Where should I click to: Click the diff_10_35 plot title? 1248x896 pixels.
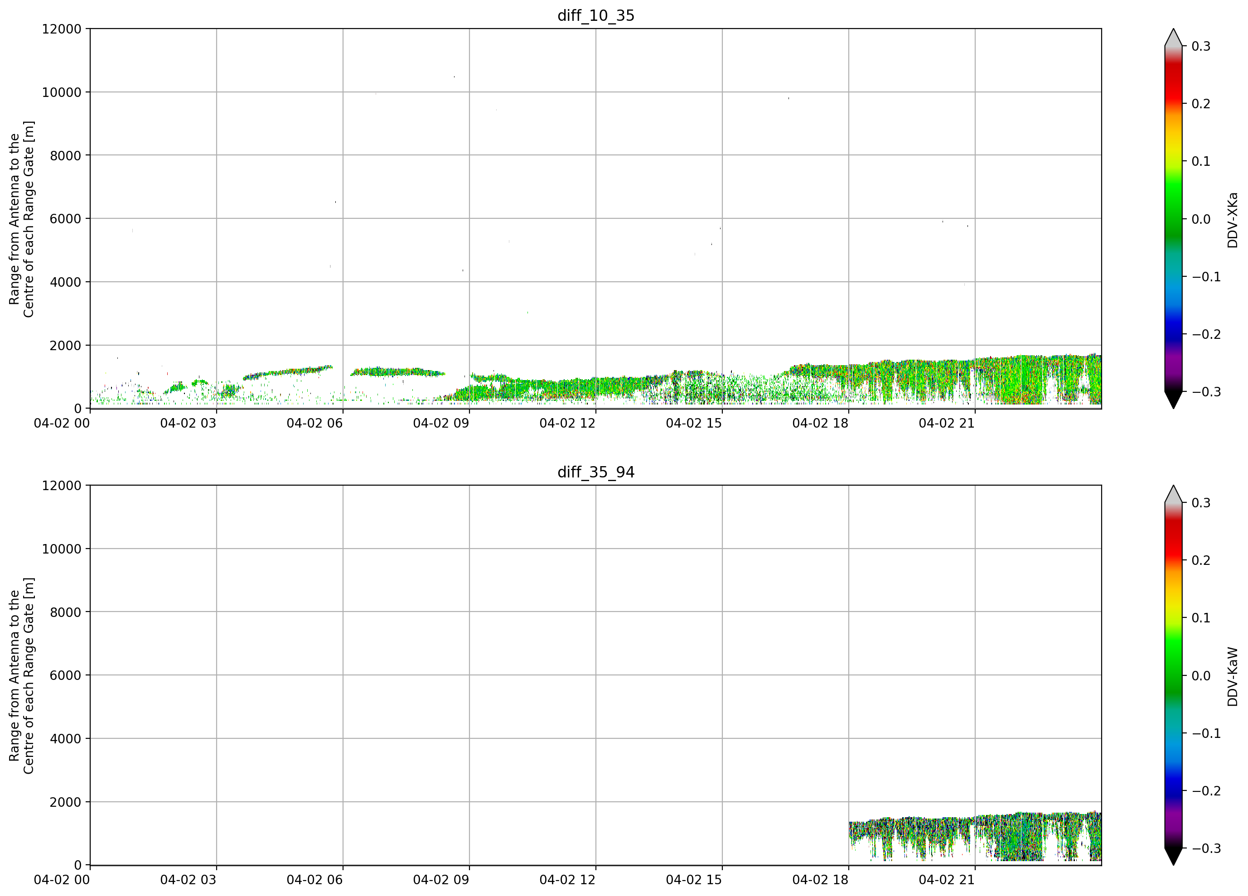[596, 15]
